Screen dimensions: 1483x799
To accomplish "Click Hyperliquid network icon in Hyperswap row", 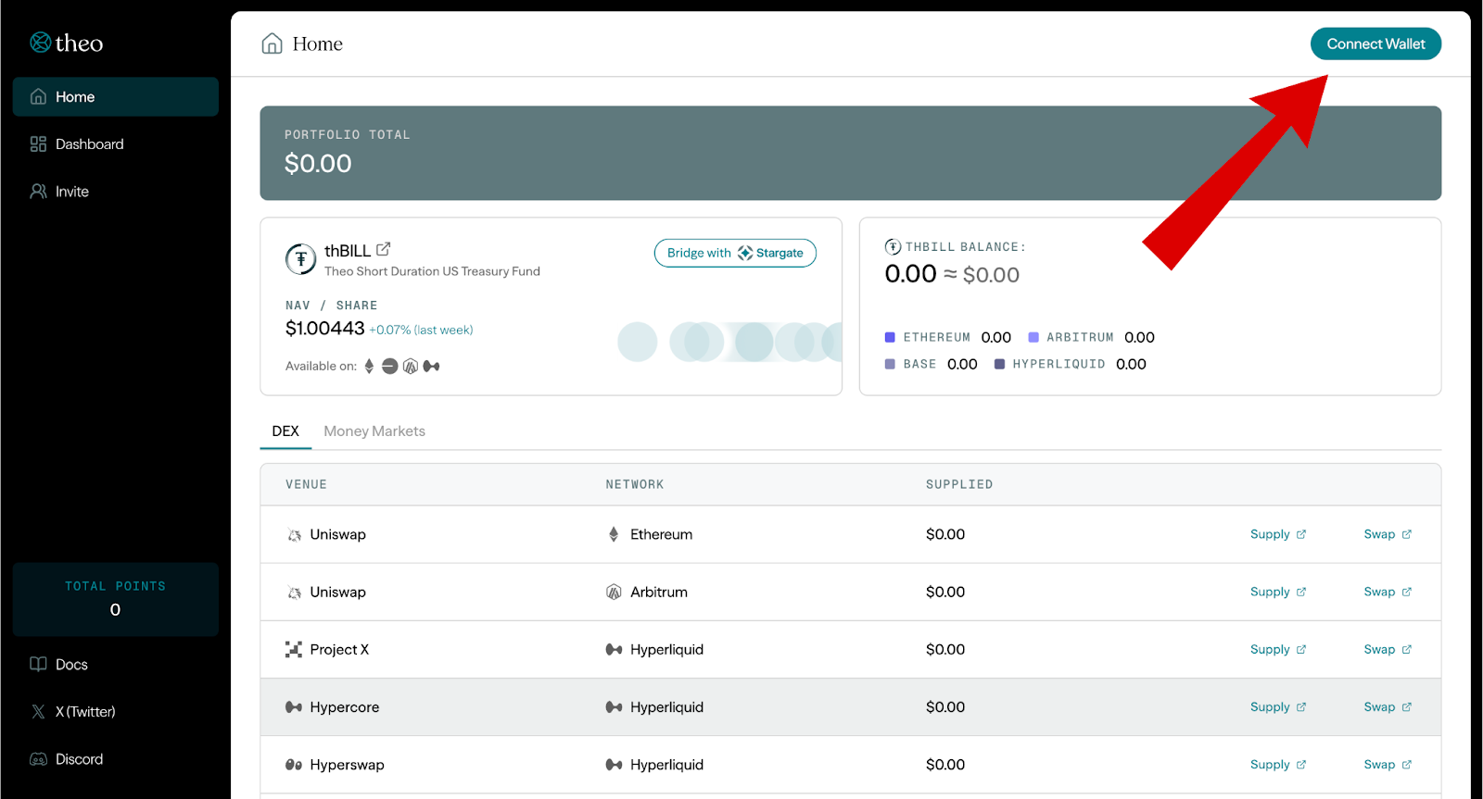I will [x=614, y=765].
